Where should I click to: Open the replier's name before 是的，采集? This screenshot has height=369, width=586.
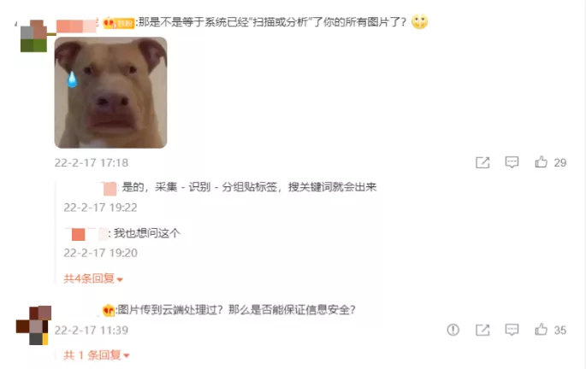click(x=110, y=189)
